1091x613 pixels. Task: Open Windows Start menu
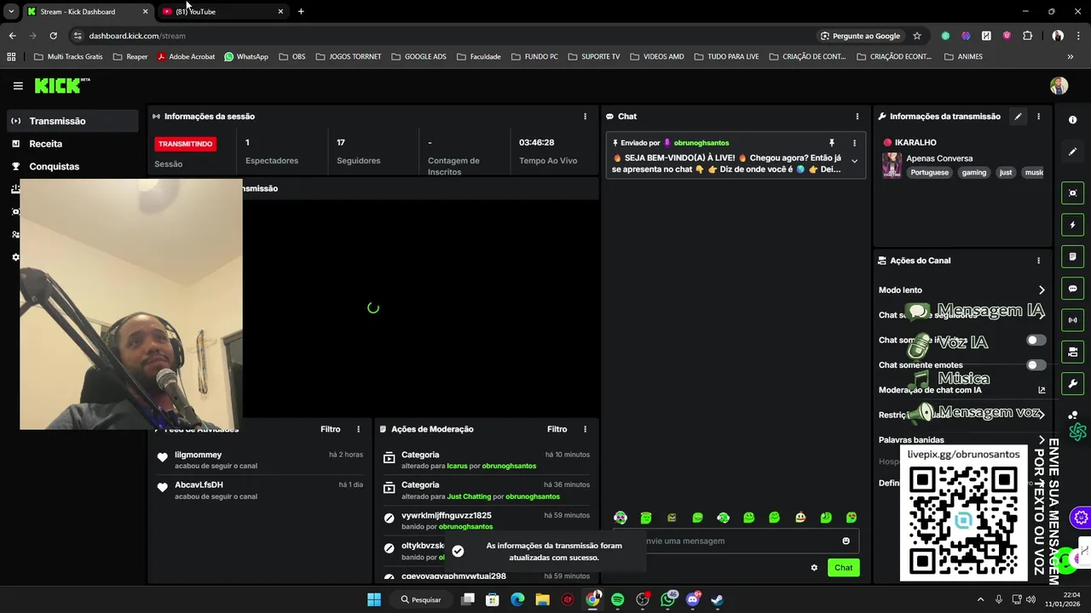[x=374, y=599]
